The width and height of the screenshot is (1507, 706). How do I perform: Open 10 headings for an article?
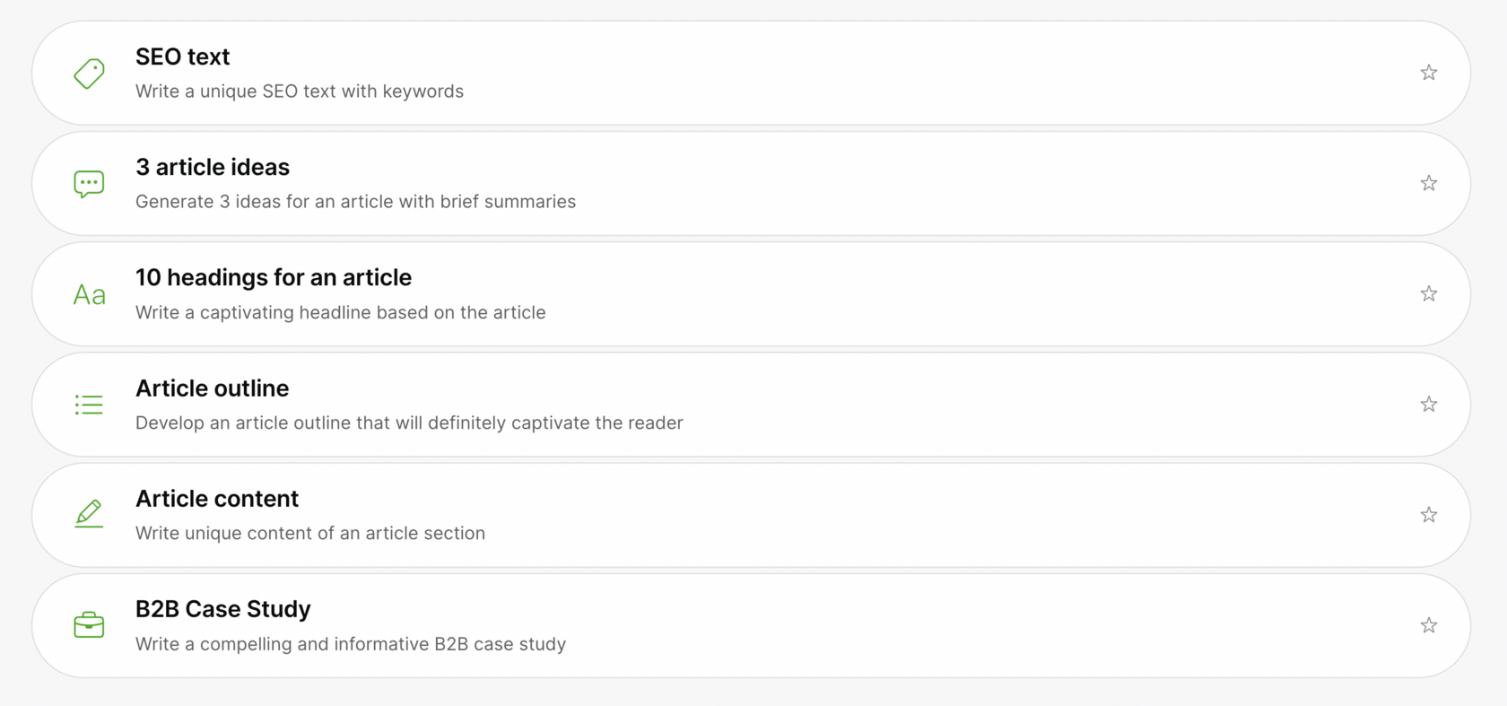coord(274,277)
